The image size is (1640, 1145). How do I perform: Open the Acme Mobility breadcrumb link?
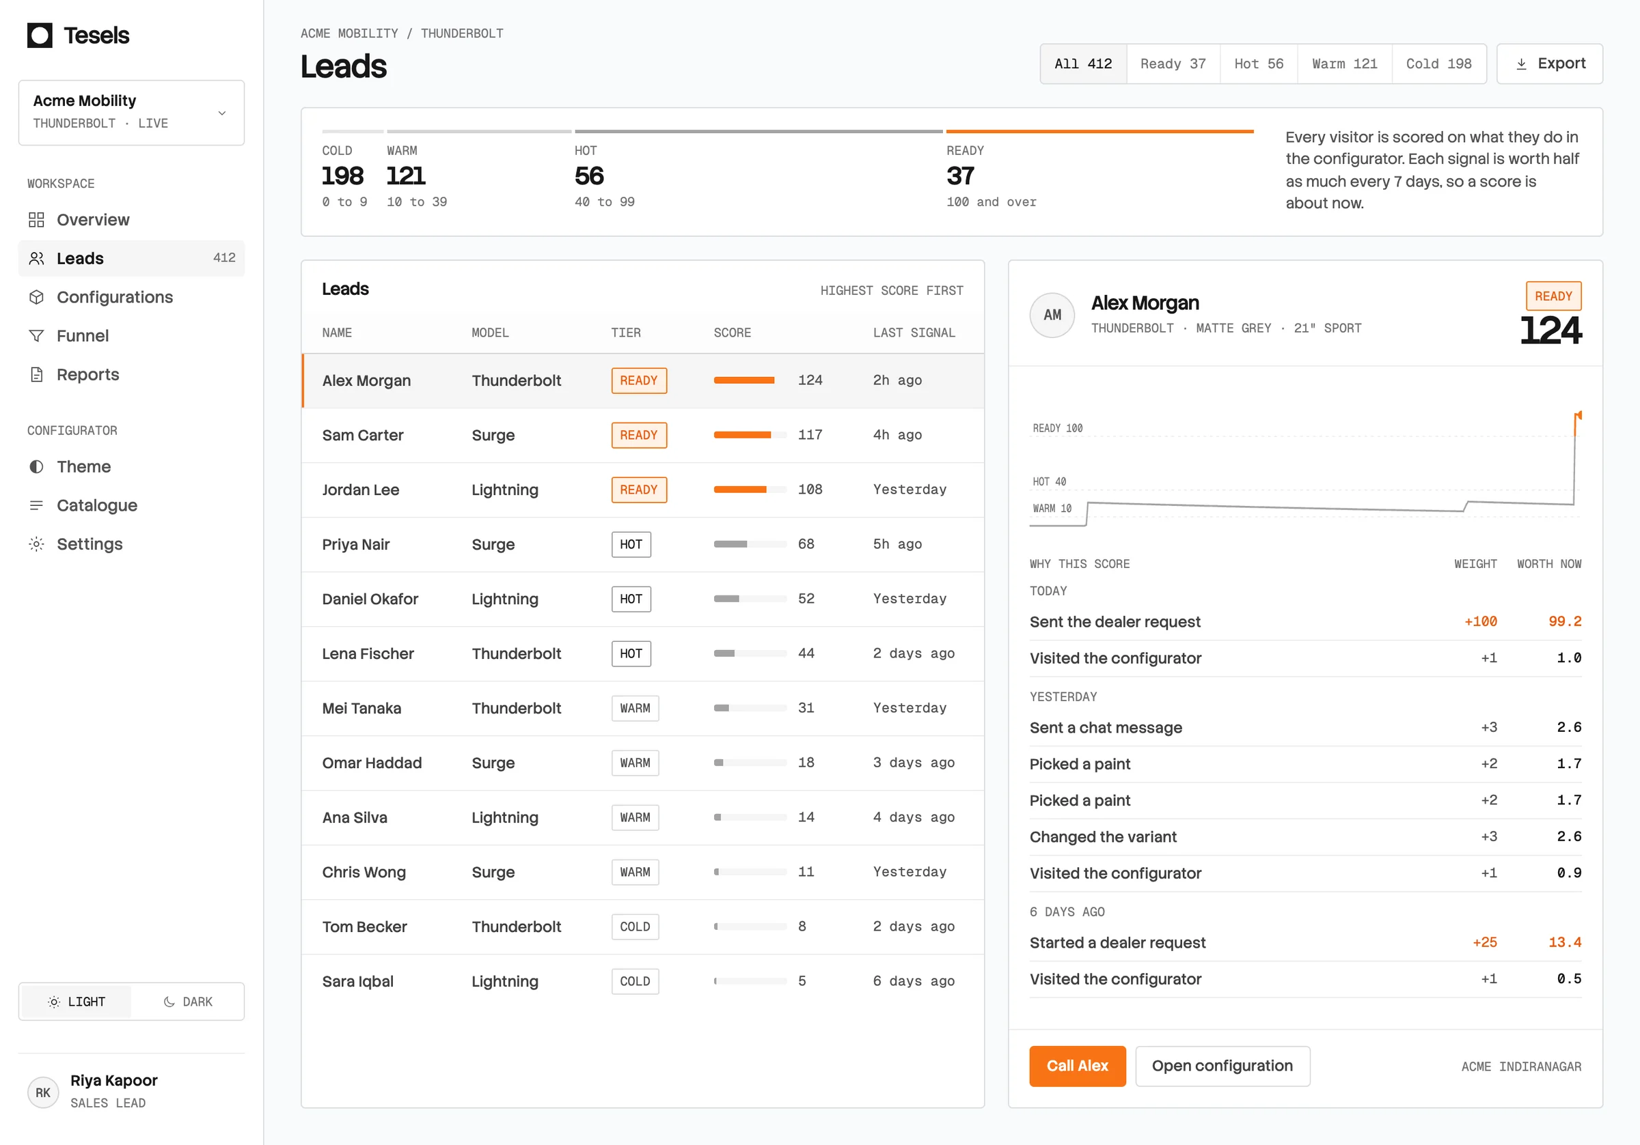349,33
